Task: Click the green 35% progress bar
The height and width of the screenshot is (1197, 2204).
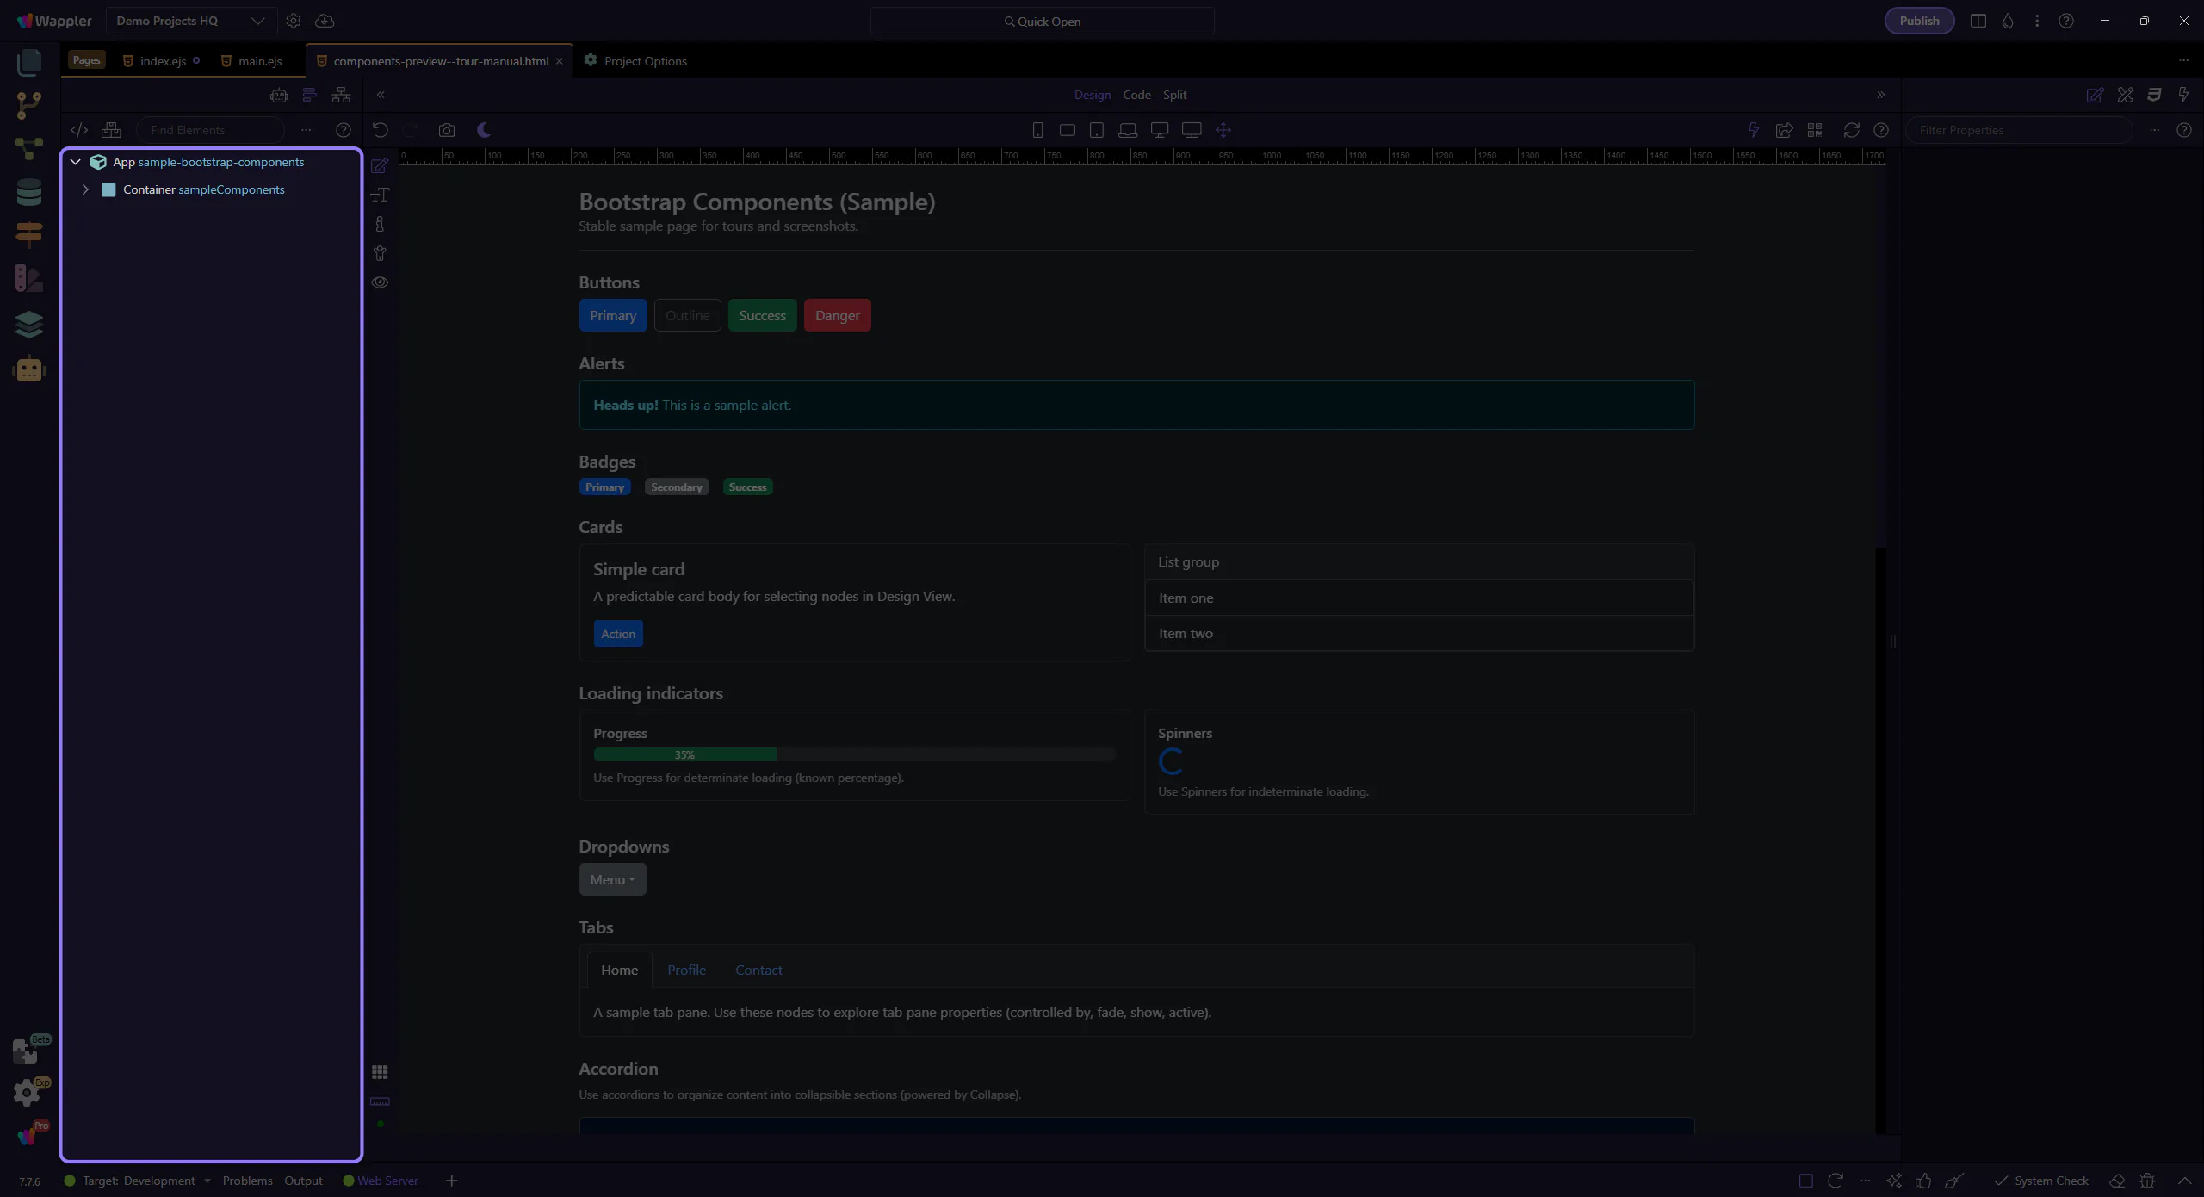Action: point(684,754)
